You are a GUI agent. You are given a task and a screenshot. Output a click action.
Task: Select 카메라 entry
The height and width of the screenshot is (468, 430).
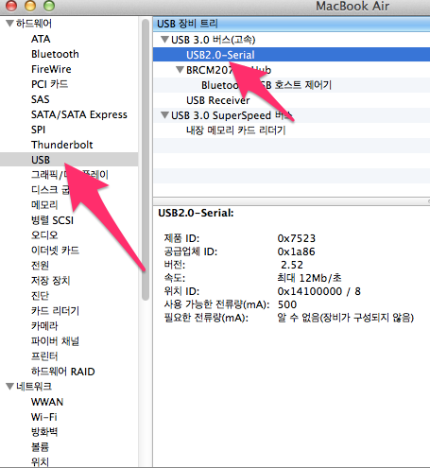[44, 326]
